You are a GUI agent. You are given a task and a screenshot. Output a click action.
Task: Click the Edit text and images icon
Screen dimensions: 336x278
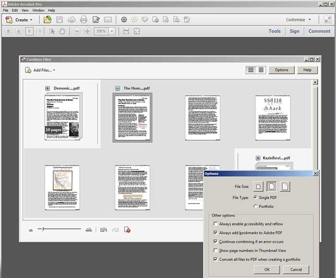(x=96, y=20)
